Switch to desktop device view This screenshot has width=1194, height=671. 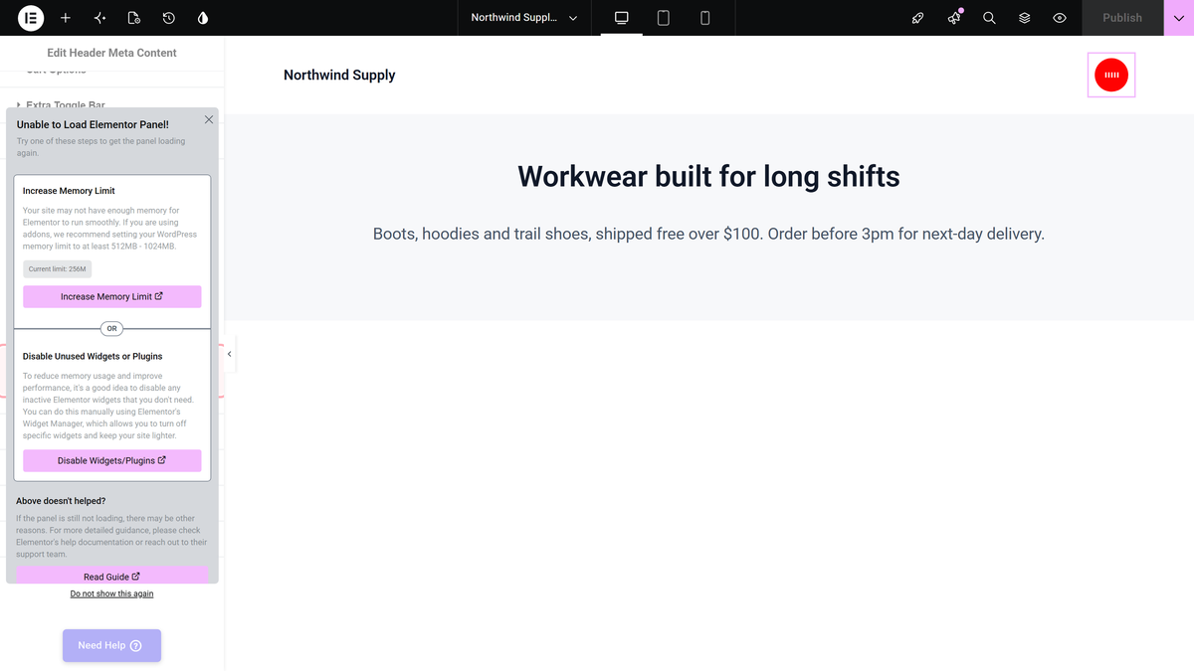point(622,18)
